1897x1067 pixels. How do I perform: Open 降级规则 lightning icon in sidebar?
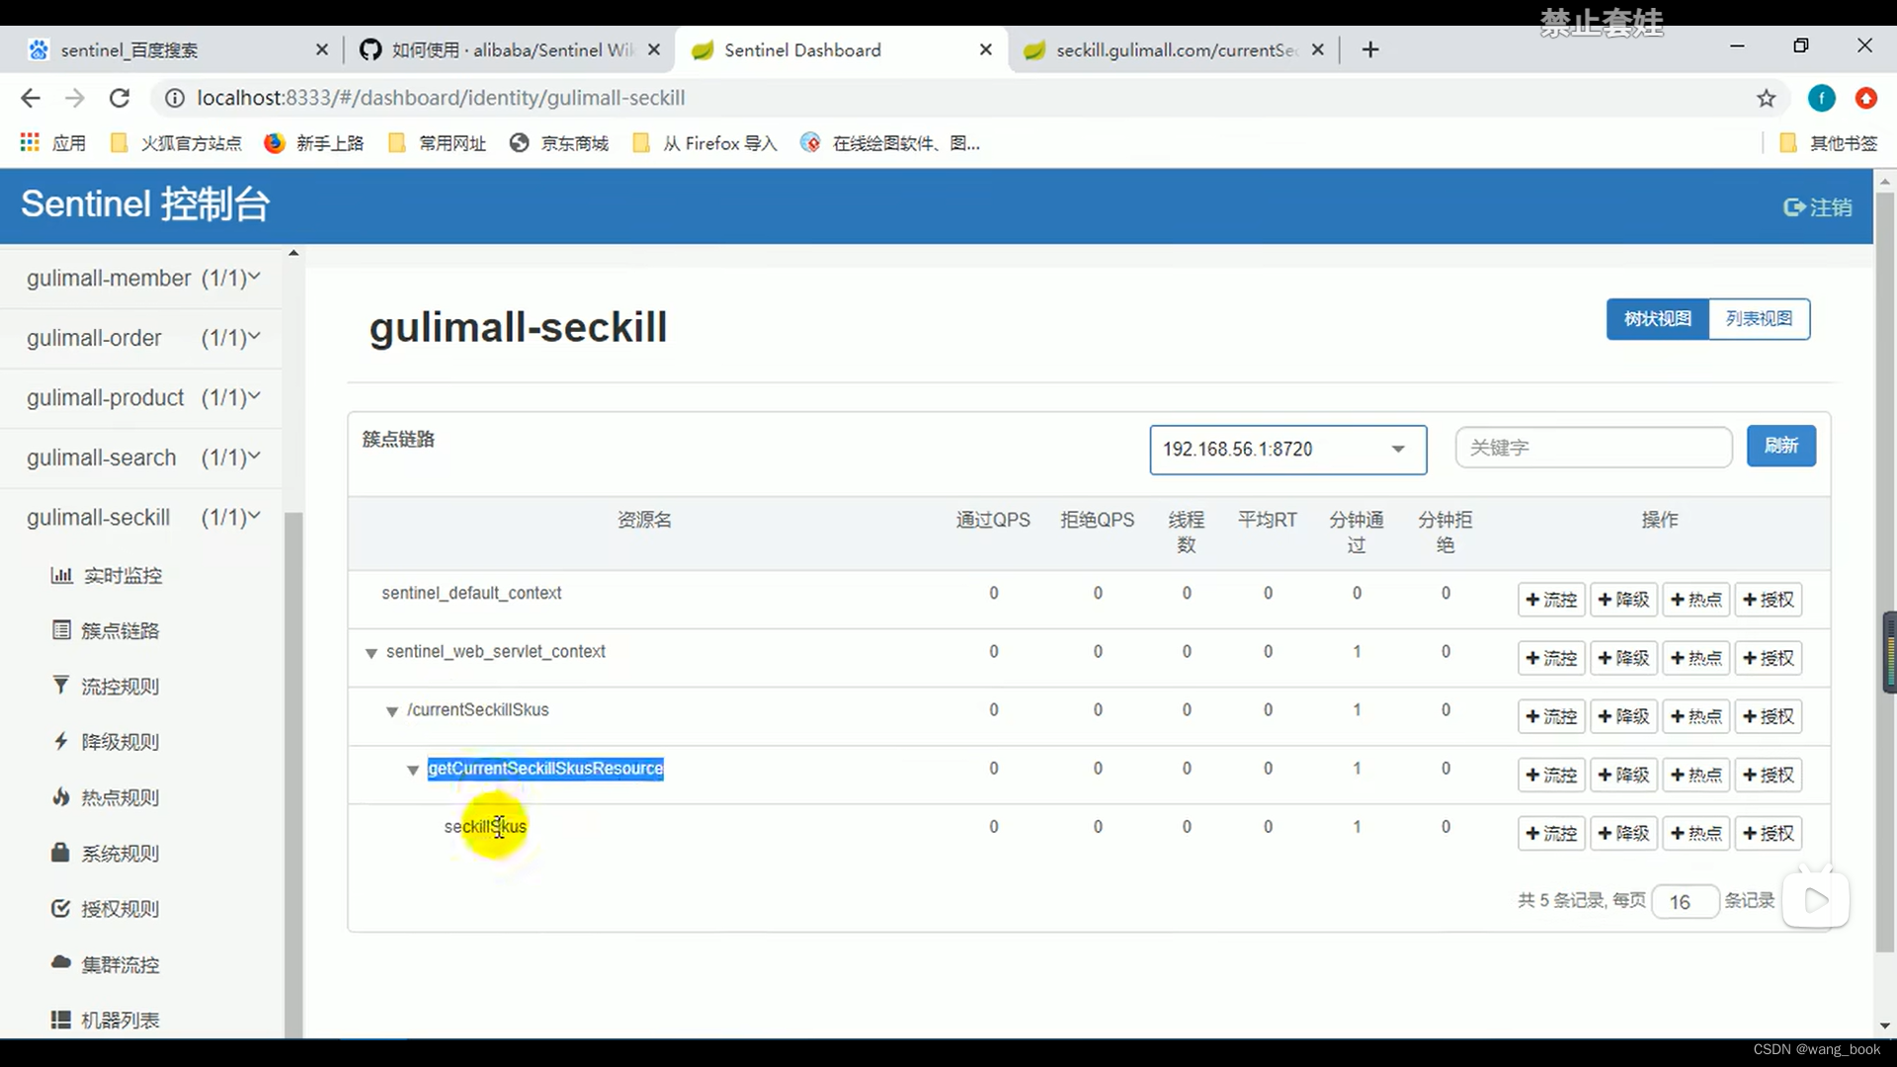click(x=61, y=741)
